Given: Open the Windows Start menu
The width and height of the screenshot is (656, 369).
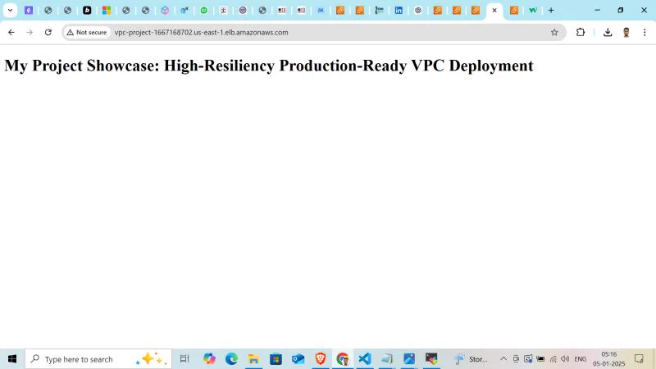Looking at the screenshot, I should [x=12, y=359].
